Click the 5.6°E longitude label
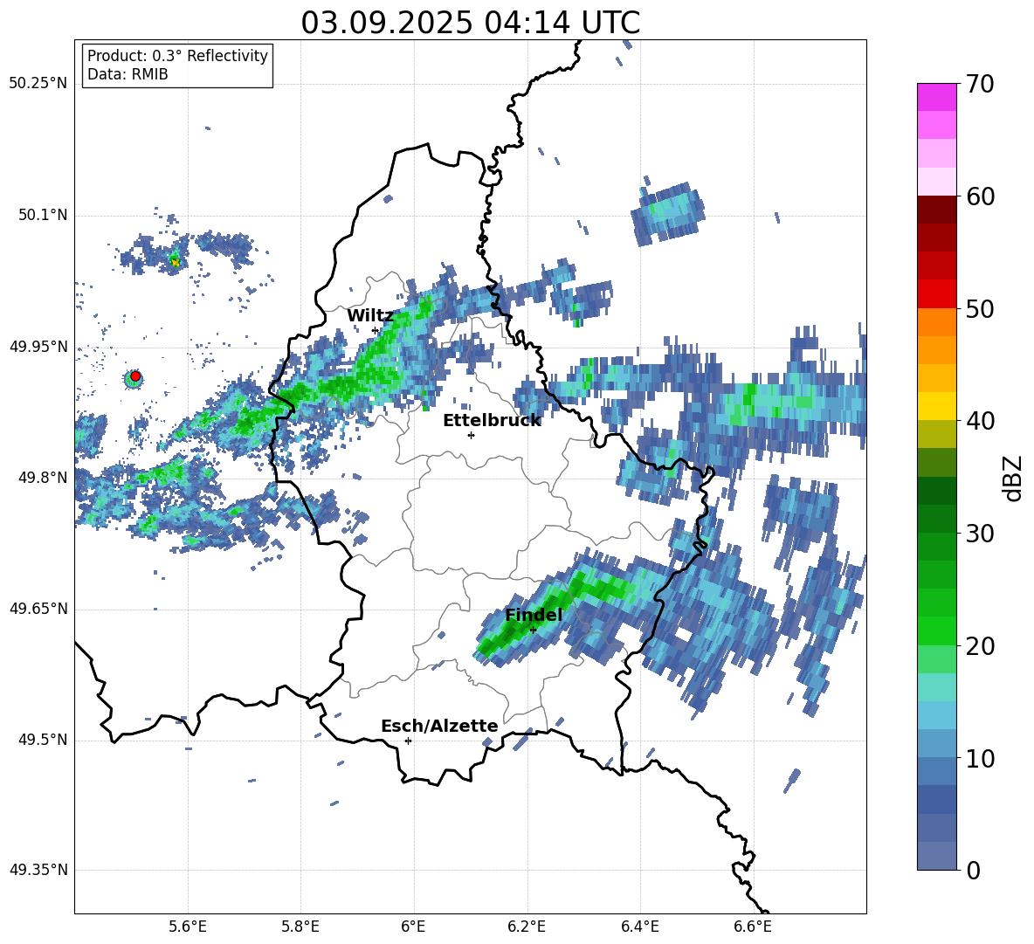 [188, 927]
